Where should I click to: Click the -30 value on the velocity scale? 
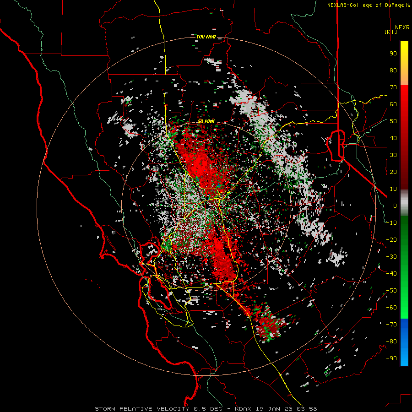click(x=391, y=257)
